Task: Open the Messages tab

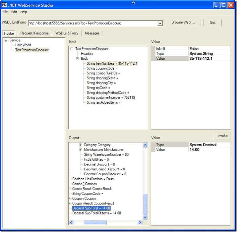Action: point(92,33)
